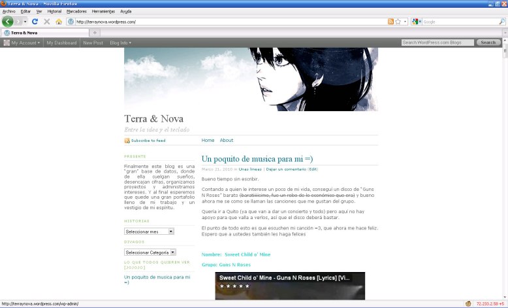
Task: Open the Marcadores menu
Action: [76, 11]
